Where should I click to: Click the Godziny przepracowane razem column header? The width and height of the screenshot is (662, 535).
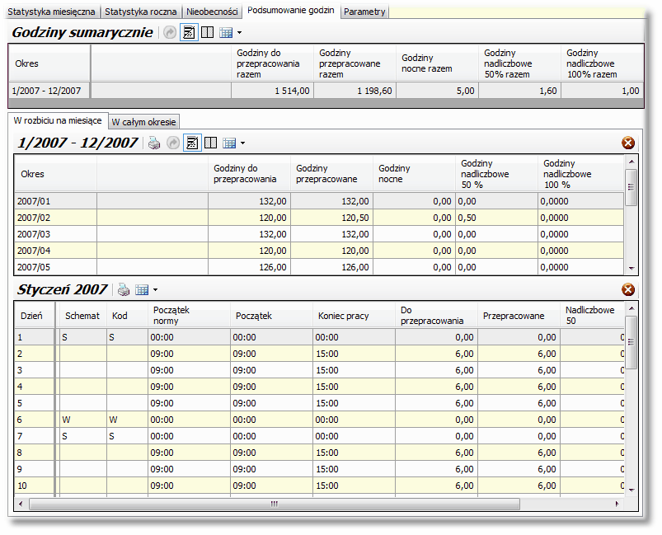[x=354, y=63]
